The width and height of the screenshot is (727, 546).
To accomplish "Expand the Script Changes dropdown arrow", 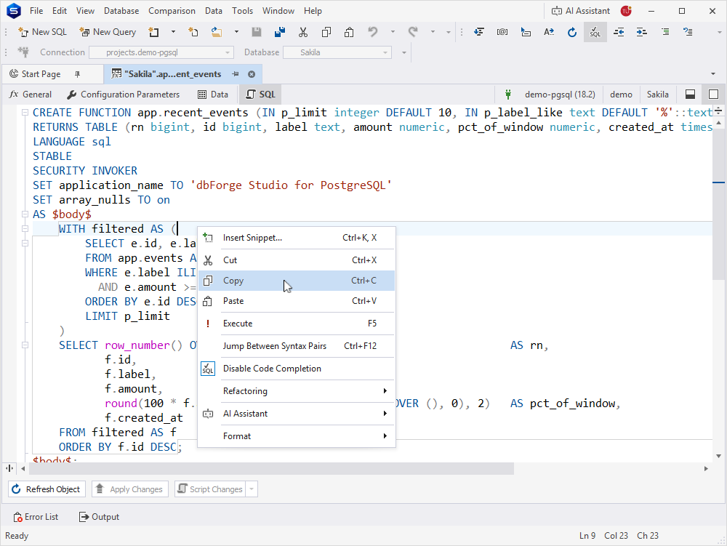I will click(252, 489).
